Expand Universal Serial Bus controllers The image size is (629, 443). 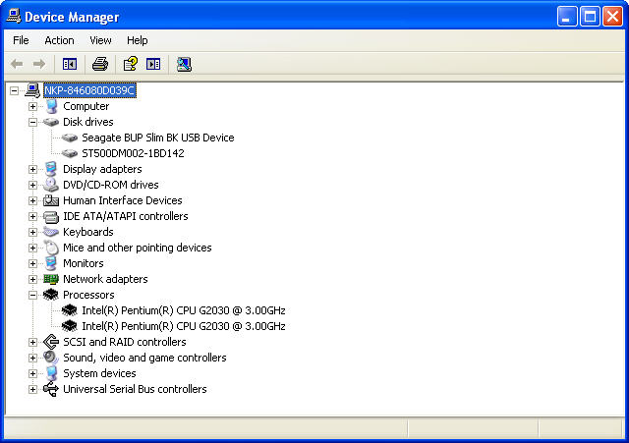point(32,389)
